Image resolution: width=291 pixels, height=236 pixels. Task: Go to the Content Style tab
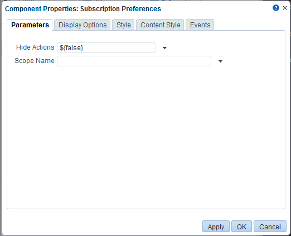(x=160, y=25)
